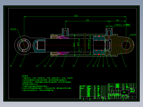Select technical requirement line 5
The height and width of the screenshot is (107, 143).
click(x=46, y=88)
